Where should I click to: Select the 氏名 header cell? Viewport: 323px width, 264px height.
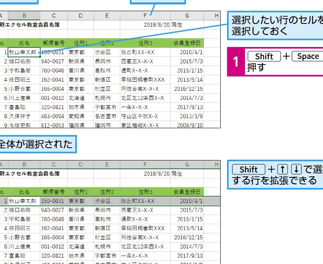tap(24, 43)
